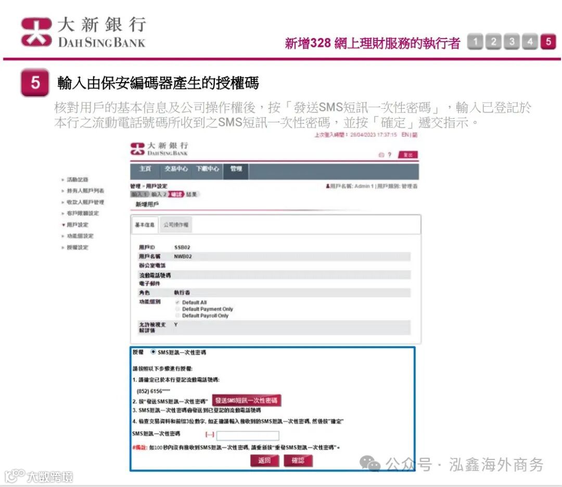Toggle the Default Payroll Only checkbox

177,315
